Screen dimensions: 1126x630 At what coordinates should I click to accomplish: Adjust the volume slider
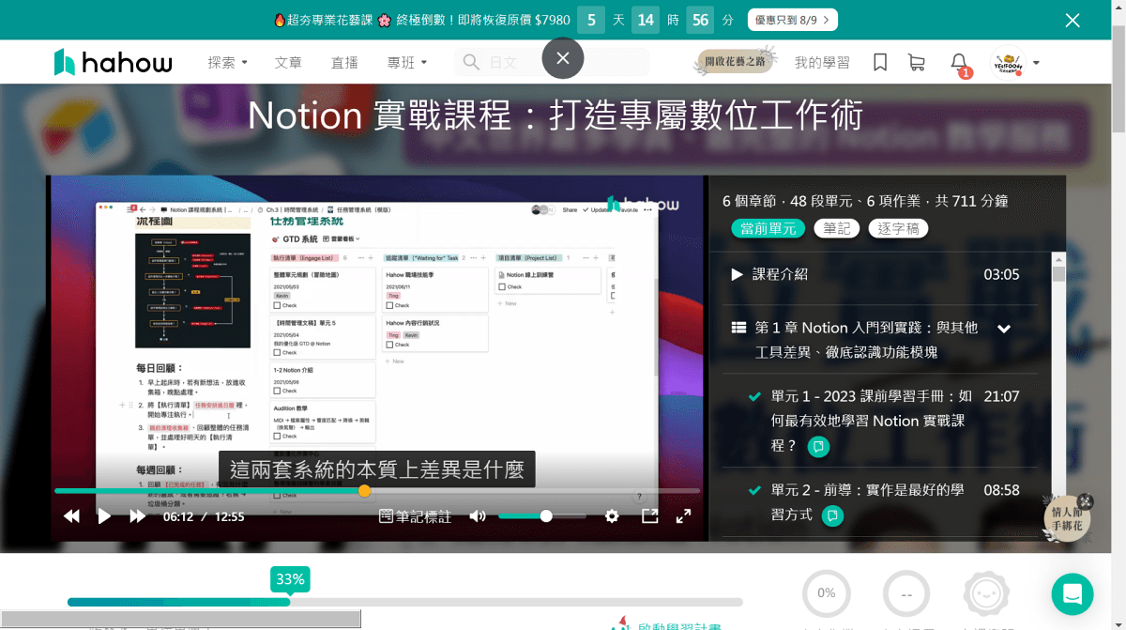coord(542,515)
